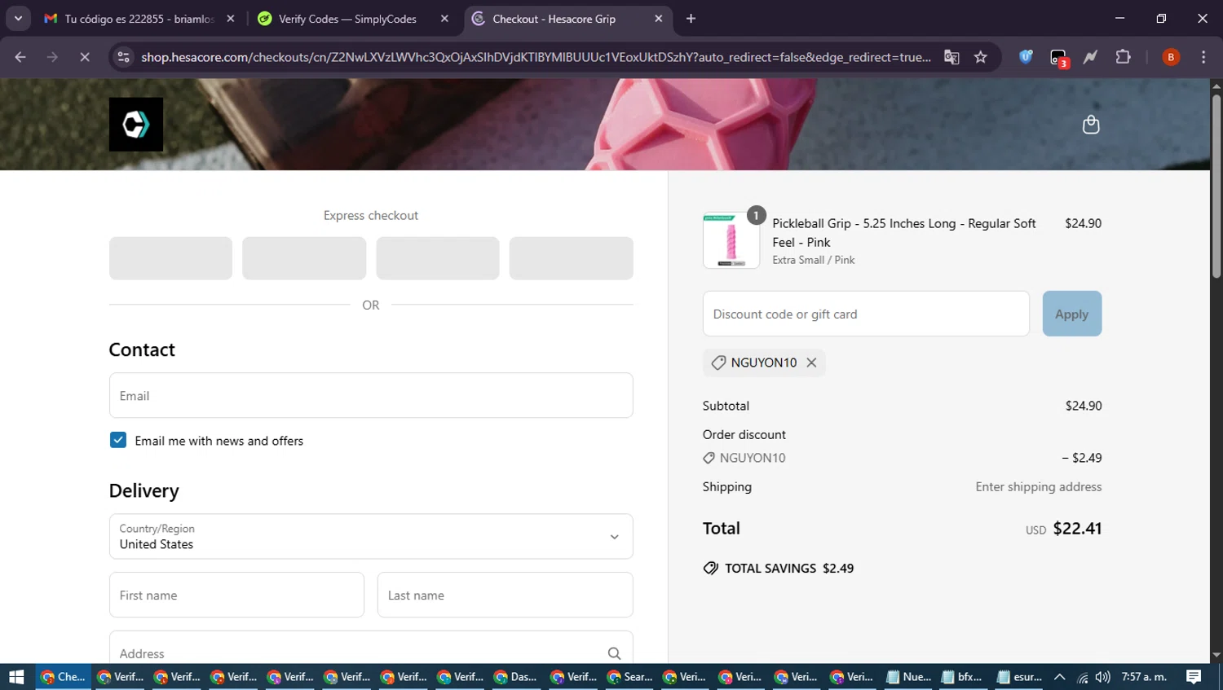Click the Extra Small / Pink variant text
Viewport: 1223px width, 690px height.
814,260
